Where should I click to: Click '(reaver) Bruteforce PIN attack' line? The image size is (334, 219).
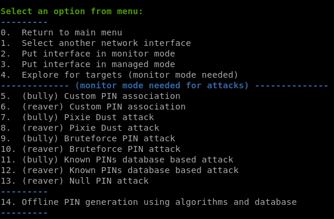[x=91, y=150]
